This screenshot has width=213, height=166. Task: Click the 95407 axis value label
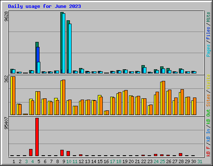(6, 123)
